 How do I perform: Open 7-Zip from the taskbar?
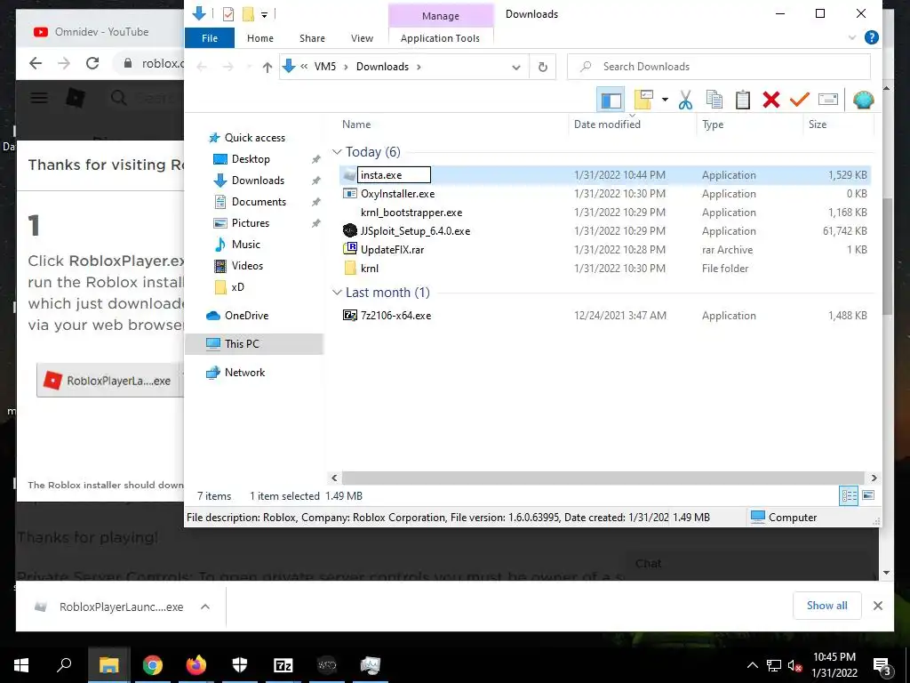pyautogui.click(x=283, y=665)
